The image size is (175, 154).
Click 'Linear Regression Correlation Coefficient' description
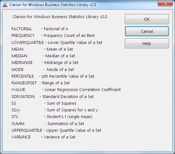click(x=83, y=90)
